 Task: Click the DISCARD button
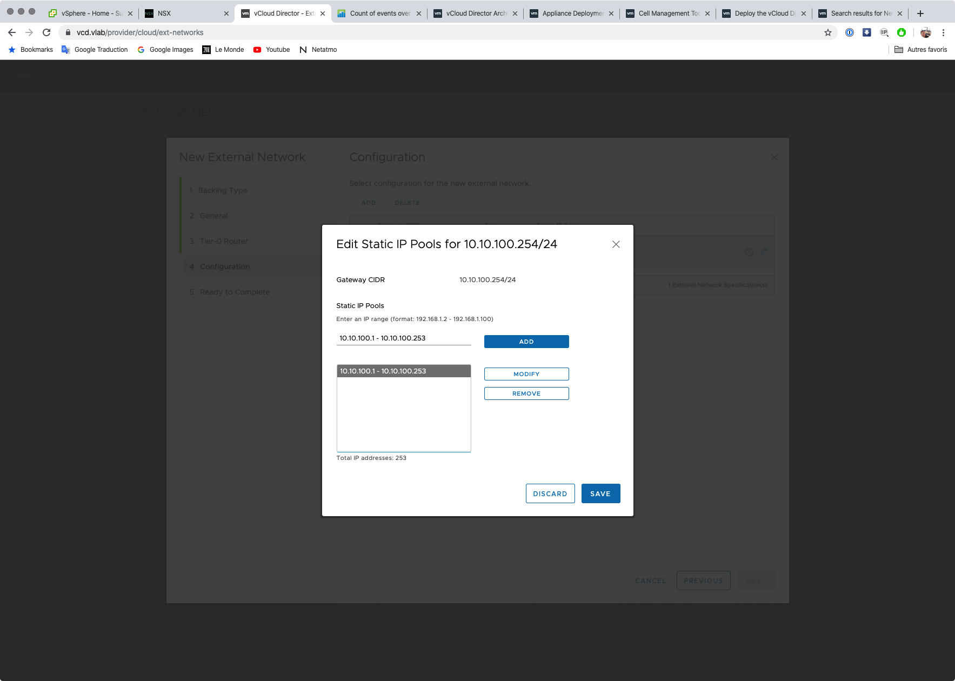550,493
